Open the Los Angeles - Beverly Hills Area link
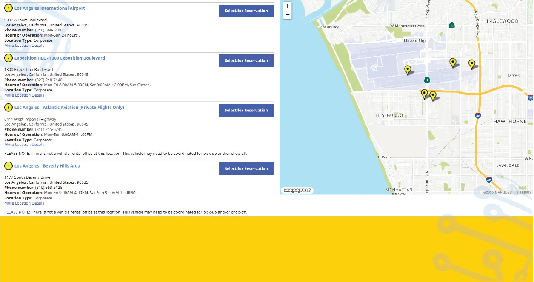The image size is (534, 282). (x=47, y=165)
